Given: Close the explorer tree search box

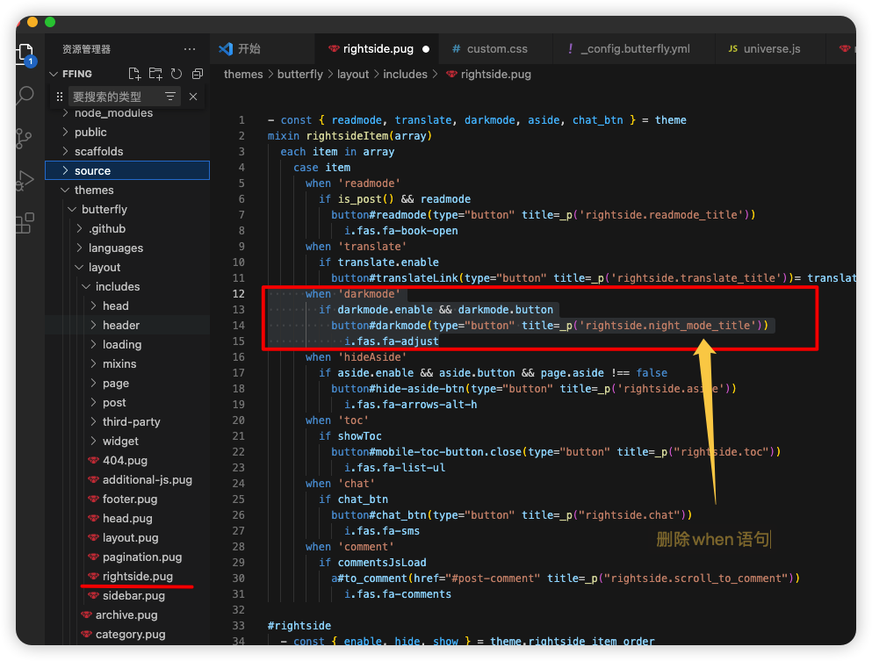Looking at the screenshot, I should (193, 97).
